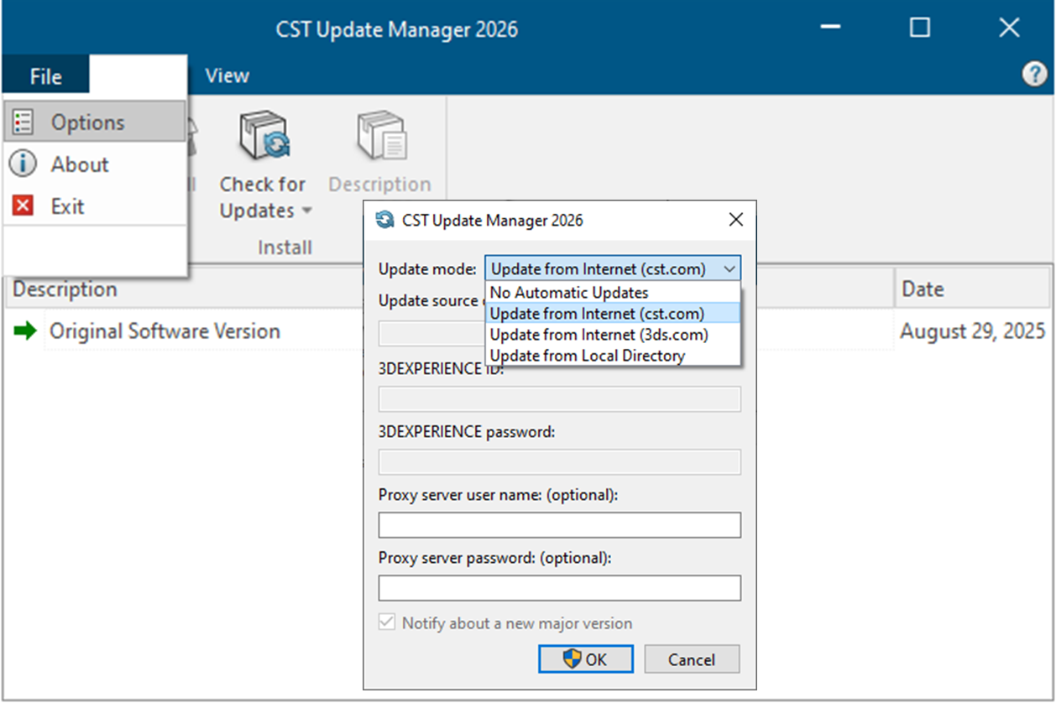Pick Update from Local Directory option
The image size is (1056, 703).
(x=587, y=356)
